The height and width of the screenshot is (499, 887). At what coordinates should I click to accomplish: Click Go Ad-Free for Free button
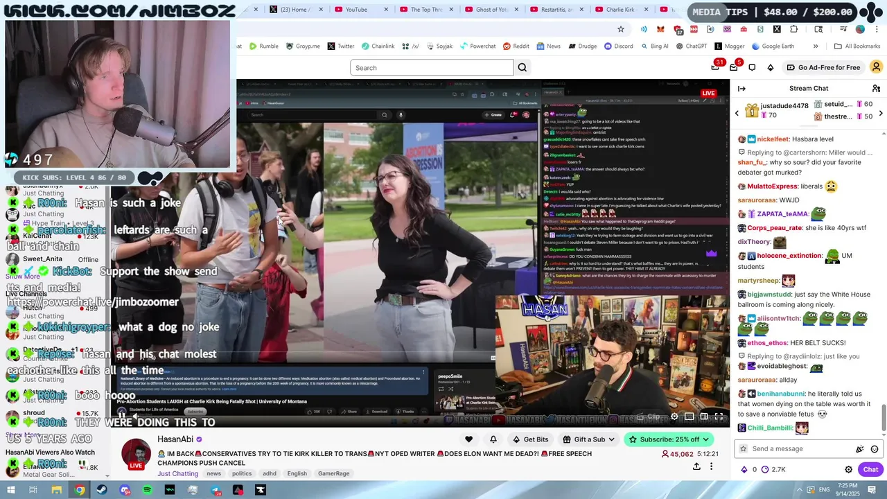coord(823,67)
